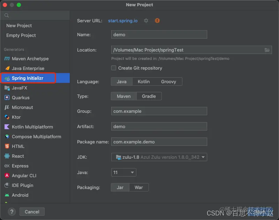Click the Artifact input field
This screenshot has height=220, width=279.
(159, 126)
